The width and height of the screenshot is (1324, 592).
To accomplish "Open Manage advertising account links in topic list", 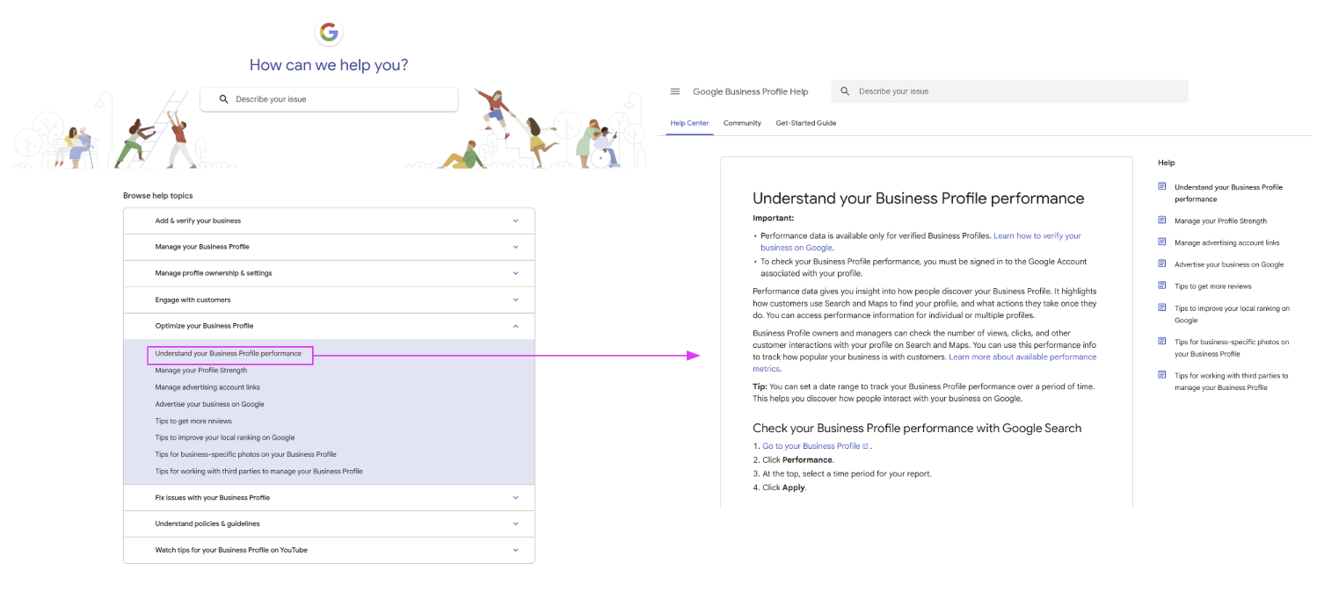I will click(x=207, y=387).
